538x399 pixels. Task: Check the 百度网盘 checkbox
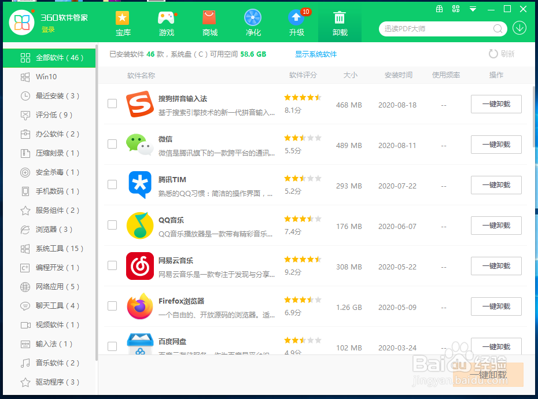pyautogui.click(x=112, y=346)
